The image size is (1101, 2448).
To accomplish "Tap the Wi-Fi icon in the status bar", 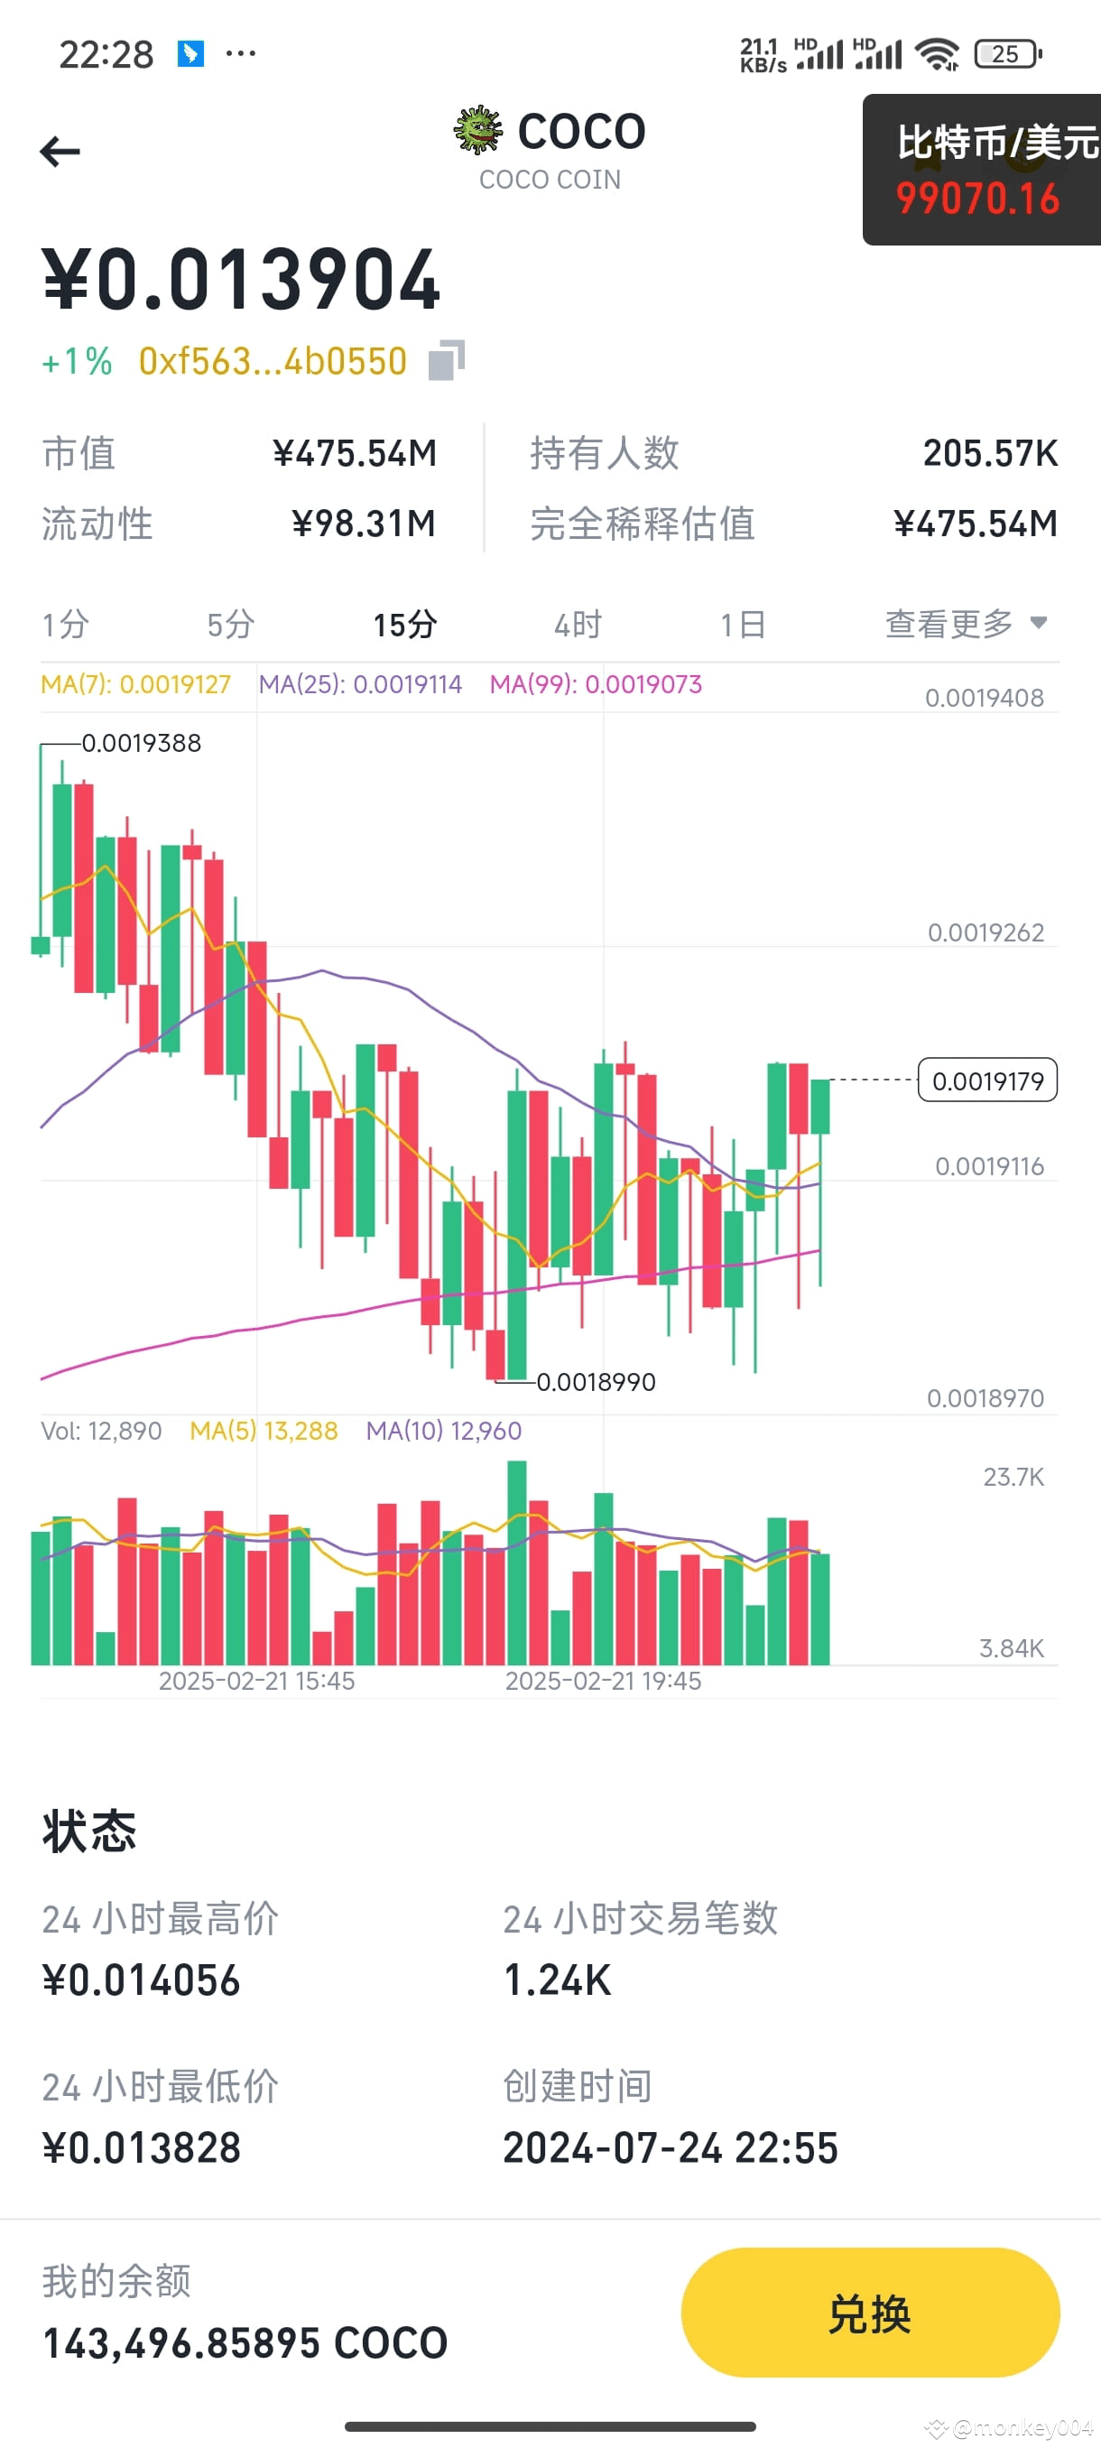I will click(x=938, y=52).
